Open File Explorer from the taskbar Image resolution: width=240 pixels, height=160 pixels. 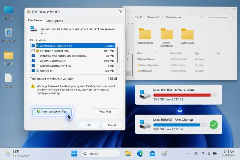tap(128, 154)
